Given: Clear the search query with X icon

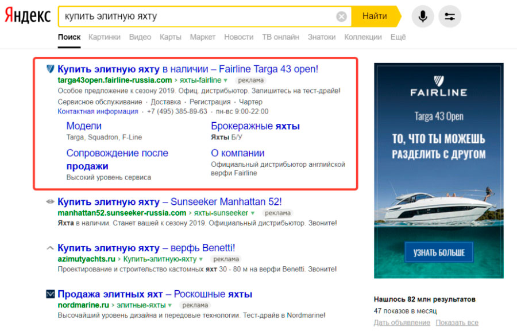Looking at the screenshot, I should tap(341, 17).
